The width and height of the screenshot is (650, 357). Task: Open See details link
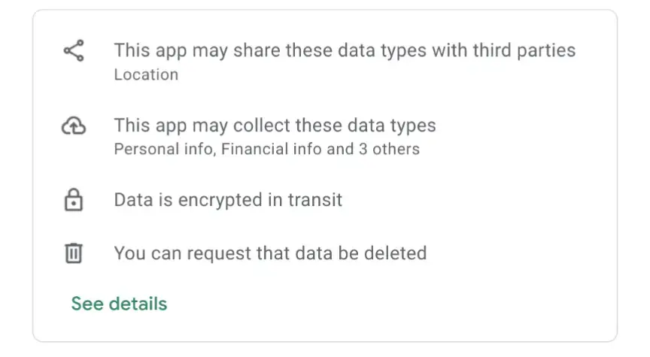point(119,304)
